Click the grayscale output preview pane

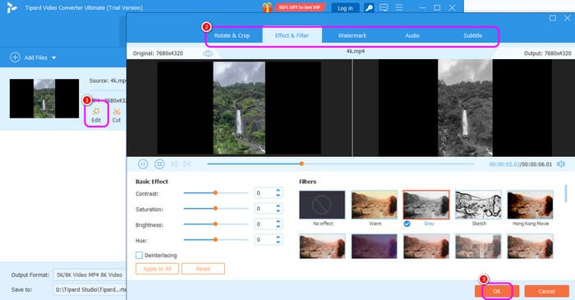(x=465, y=108)
